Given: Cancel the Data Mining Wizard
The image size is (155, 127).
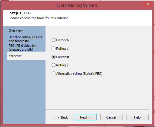Looking at the screenshot, I should click(x=111, y=117).
